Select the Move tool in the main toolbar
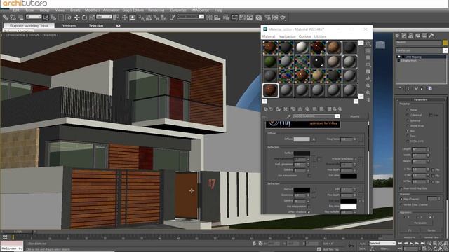The height and width of the screenshot is (252, 449). tap(76, 17)
